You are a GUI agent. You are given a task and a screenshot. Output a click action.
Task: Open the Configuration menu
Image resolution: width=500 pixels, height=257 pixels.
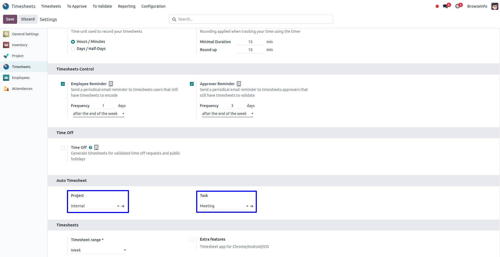point(153,6)
